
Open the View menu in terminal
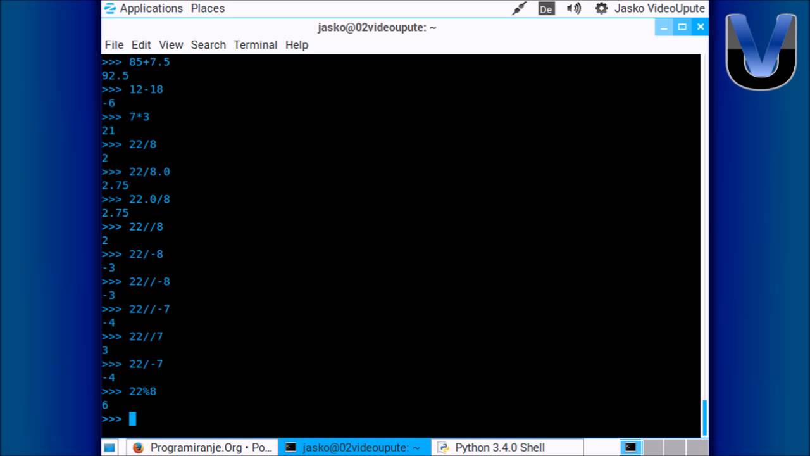tap(171, 45)
